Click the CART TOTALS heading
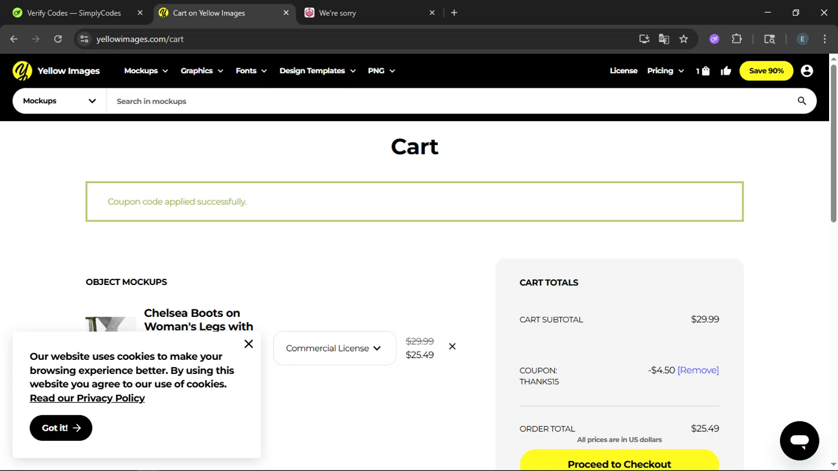This screenshot has width=838, height=471. point(549,283)
